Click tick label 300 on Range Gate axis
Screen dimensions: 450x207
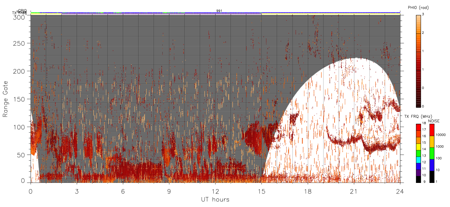click(x=19, y=17)
